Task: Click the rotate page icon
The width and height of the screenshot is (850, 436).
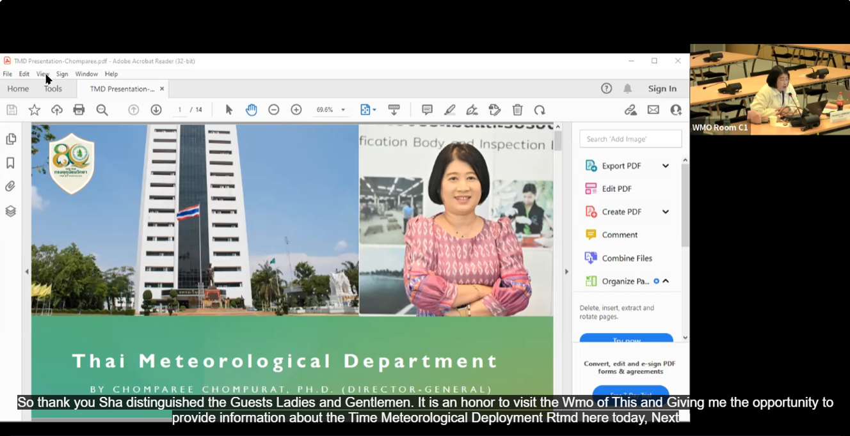Action: 540,110
